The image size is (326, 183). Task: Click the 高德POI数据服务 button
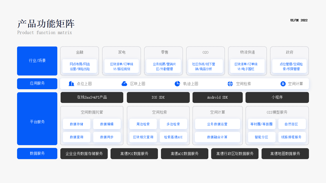(134, 154)
